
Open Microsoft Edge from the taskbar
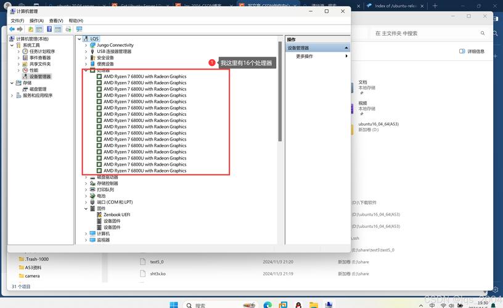(268, 304)
